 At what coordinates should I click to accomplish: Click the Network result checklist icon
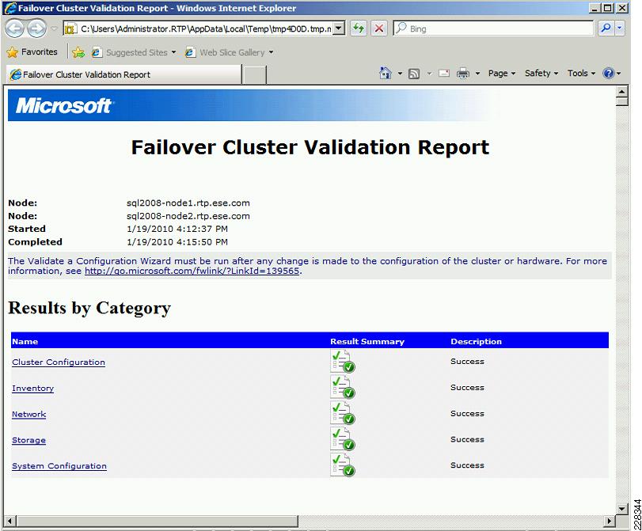pos(342,413)
